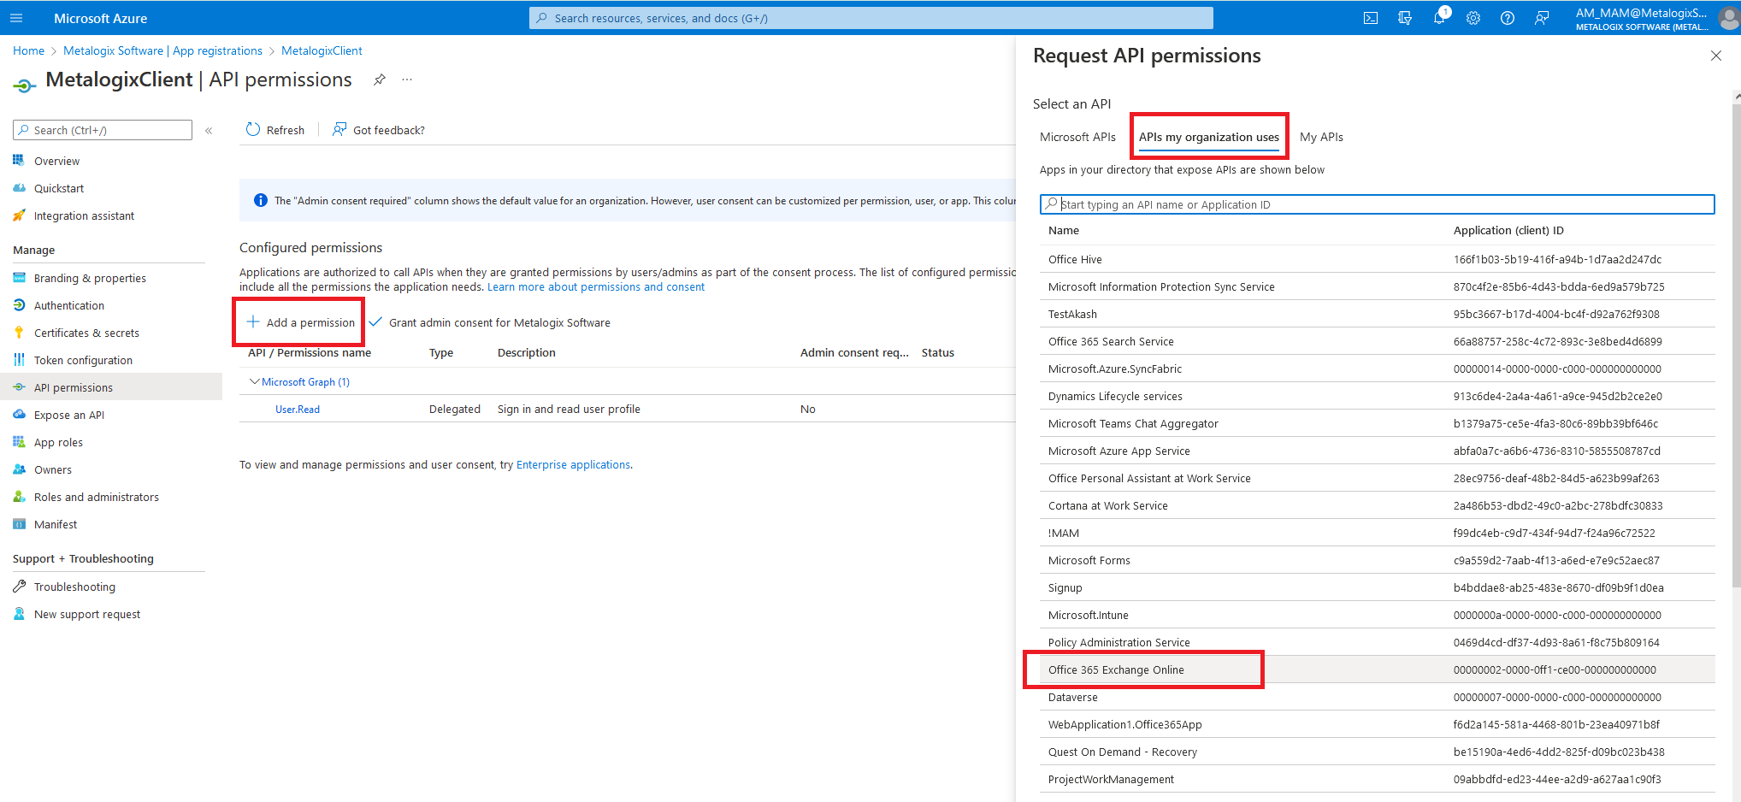1741x802 pixels.
Task: Select Office 365 Exchange Online API
Action: click(x=1116, y=670)
